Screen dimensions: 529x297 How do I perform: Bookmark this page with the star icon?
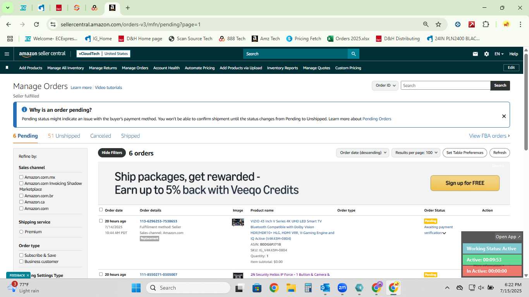pos(438,24)
